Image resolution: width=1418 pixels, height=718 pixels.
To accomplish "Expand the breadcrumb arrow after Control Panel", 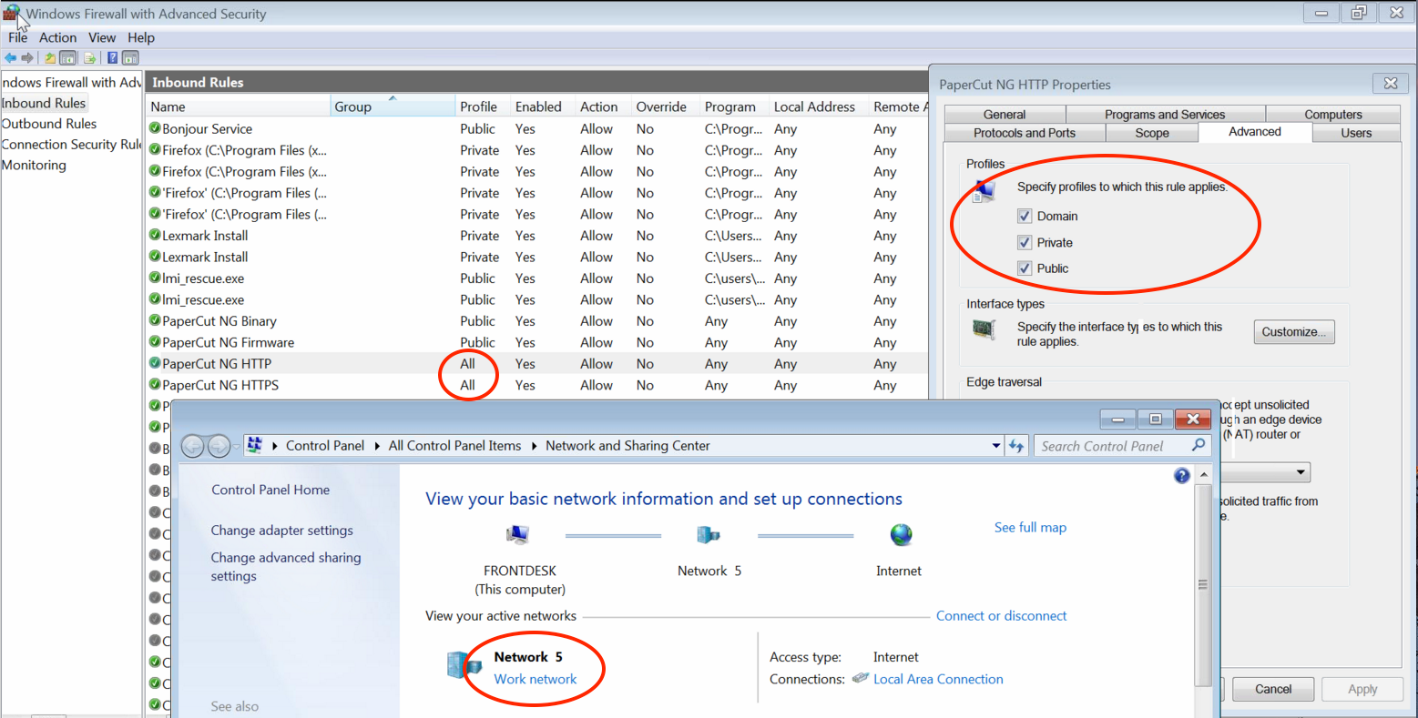I will point(376,446).
